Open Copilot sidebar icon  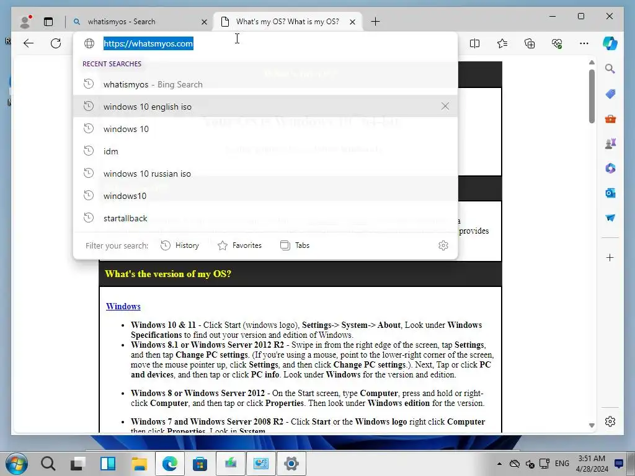click(x=610, y=43)
